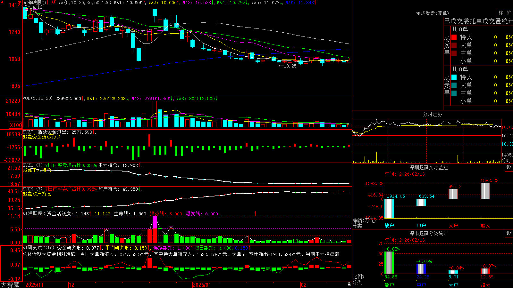Viewport: 513px width, 288px height.
Task: Click the 54.85 散户 bar in 分类统计
Action: tap(389, 263)
